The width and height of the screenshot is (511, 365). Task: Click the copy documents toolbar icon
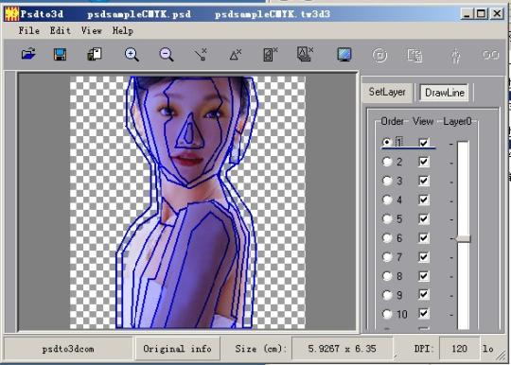pos(95,54)
